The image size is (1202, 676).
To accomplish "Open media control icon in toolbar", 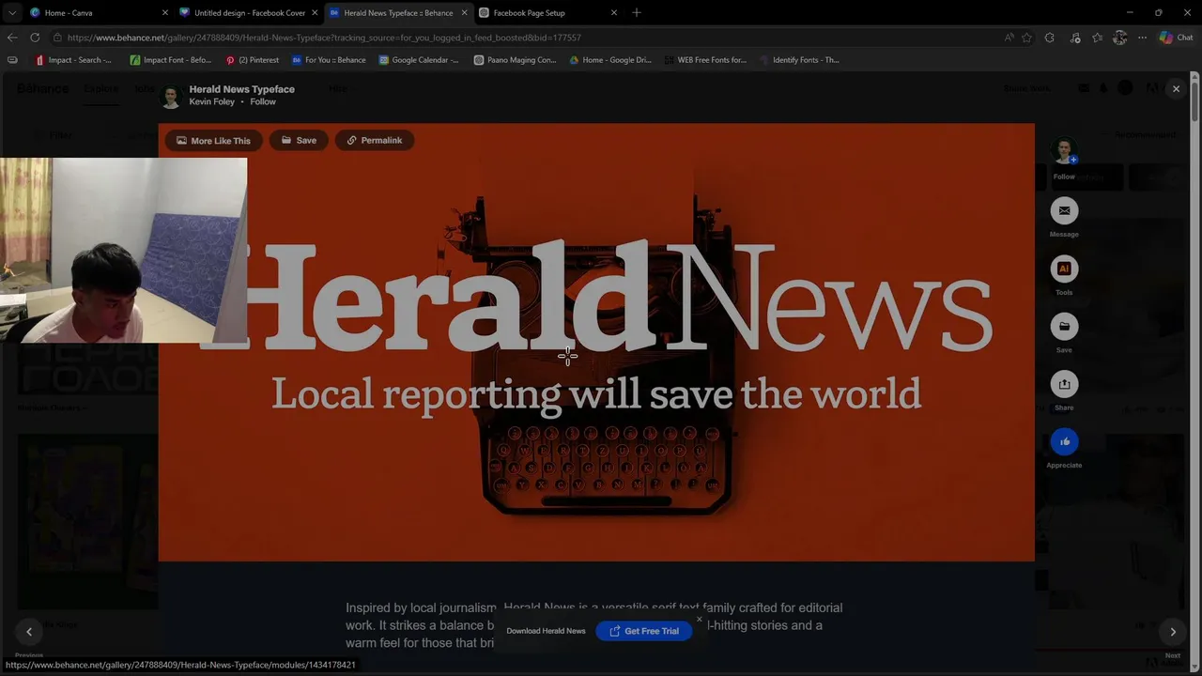I will pyautogui.click(x=1074, y=38).
